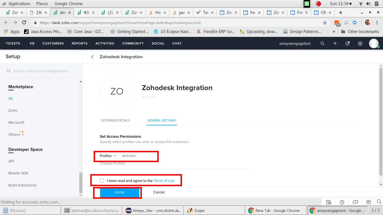Expand the Profiles dropdown arrow
383x215 pixels.
click(x=115, y=156)
